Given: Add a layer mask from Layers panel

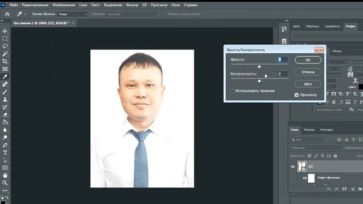Looking at the screenshot, I should [x=344, y=189].
